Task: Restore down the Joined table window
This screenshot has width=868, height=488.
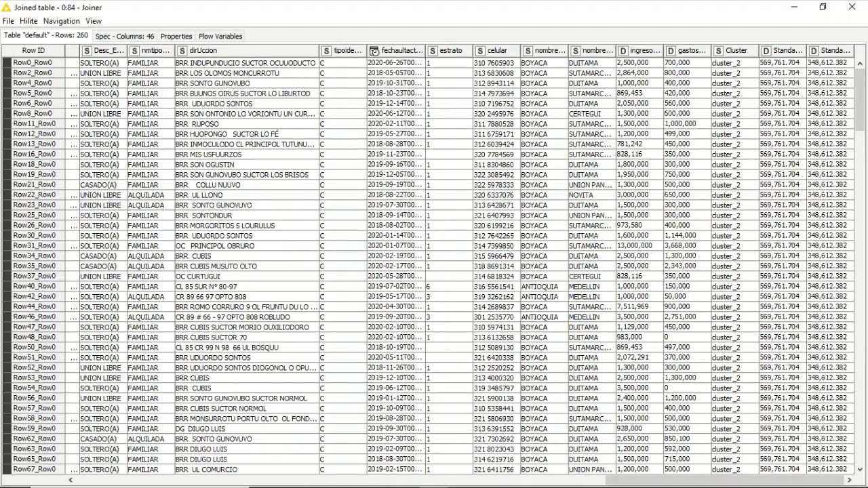Action: pos(823,7)
